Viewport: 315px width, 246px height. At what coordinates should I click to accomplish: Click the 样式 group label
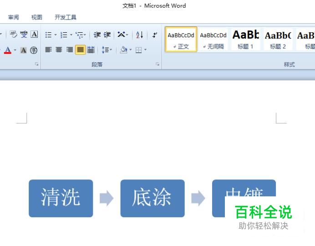(290, 65)
